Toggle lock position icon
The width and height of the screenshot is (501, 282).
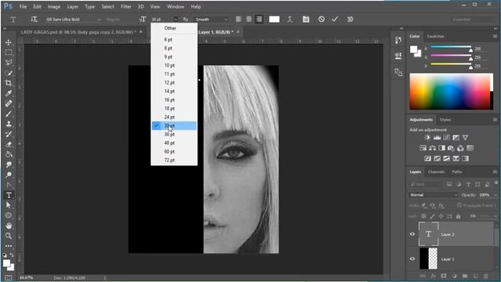[x=441, y=216]
